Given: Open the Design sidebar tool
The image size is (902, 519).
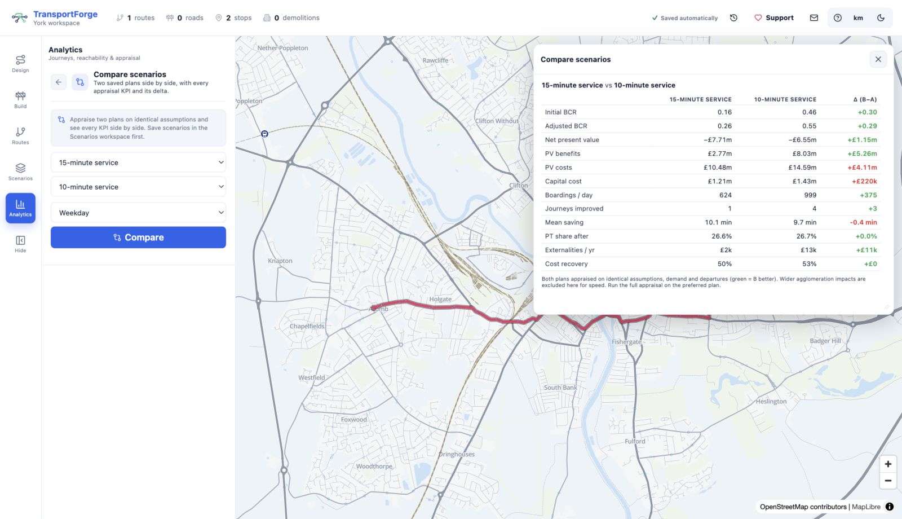Looking at the screenshot, I should [x=20, y=63].
